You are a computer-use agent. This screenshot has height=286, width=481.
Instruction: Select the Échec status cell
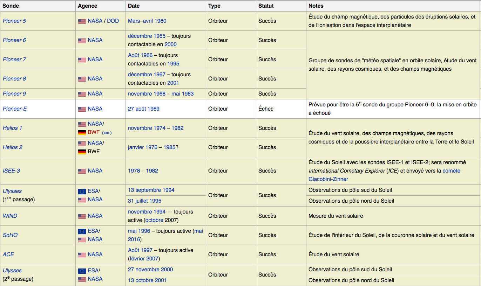pos(281,109)
